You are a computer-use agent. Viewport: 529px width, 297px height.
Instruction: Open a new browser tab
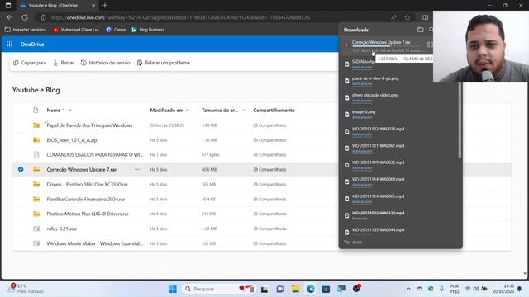coord(105,6)
